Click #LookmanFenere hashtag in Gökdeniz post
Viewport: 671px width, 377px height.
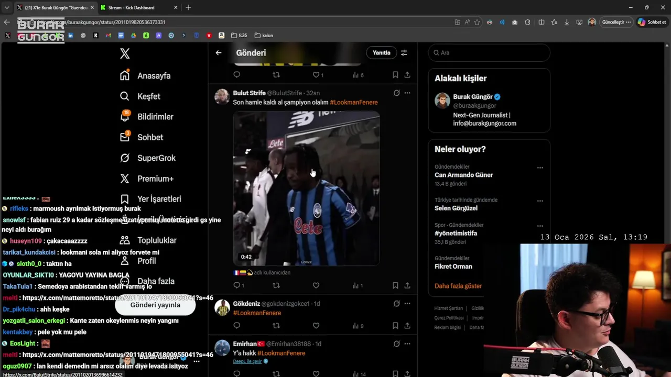[x=257, y=313]
